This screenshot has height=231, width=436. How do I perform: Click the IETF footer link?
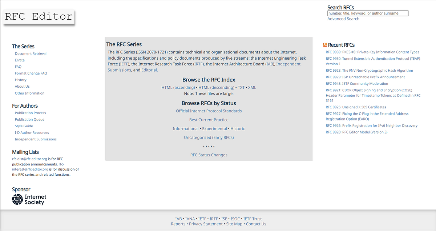pyautogui.click(x=202, y=219)
